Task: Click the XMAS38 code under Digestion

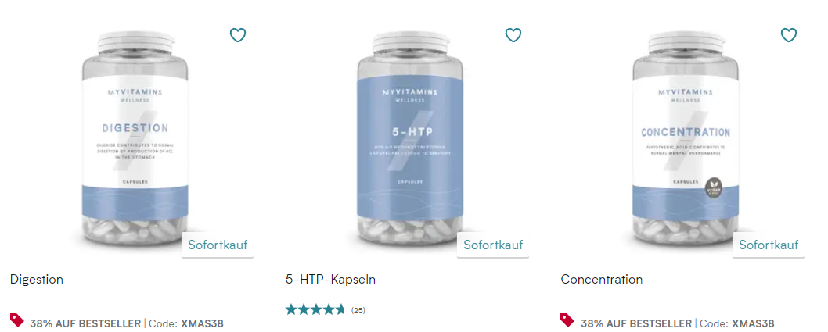Action: (x=202, y=323)
